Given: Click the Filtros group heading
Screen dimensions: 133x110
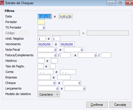Looking at the screenshot, I should [x=10, y=11].
